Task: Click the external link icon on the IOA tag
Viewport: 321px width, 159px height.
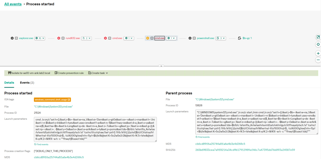Action: (x=69, y=99)
